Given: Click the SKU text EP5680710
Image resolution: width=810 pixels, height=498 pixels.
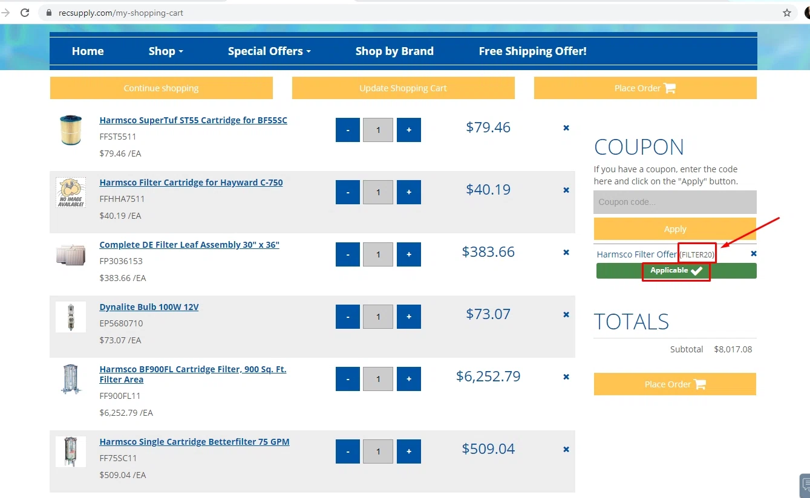Looking at the screenshot, I should pyautogui.click(x=121, y=323).
